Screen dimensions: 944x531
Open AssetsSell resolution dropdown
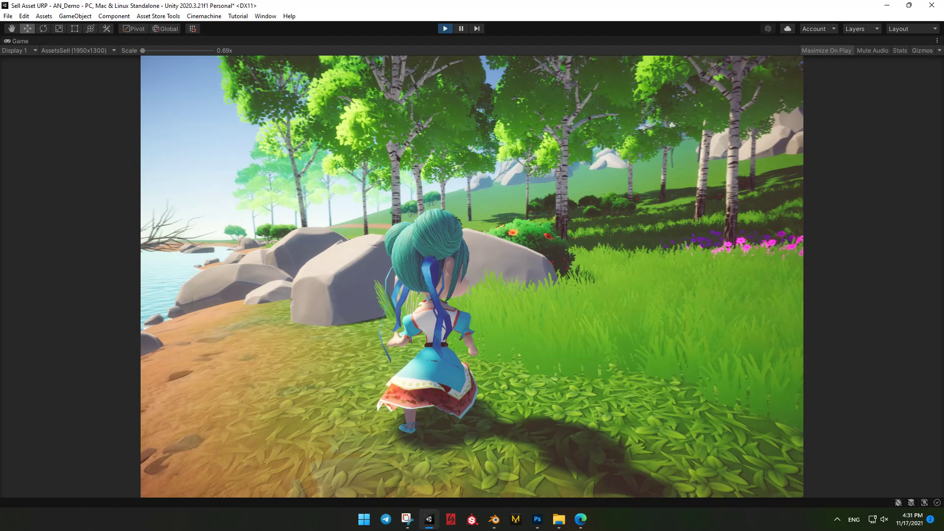(x=78, y=50)
